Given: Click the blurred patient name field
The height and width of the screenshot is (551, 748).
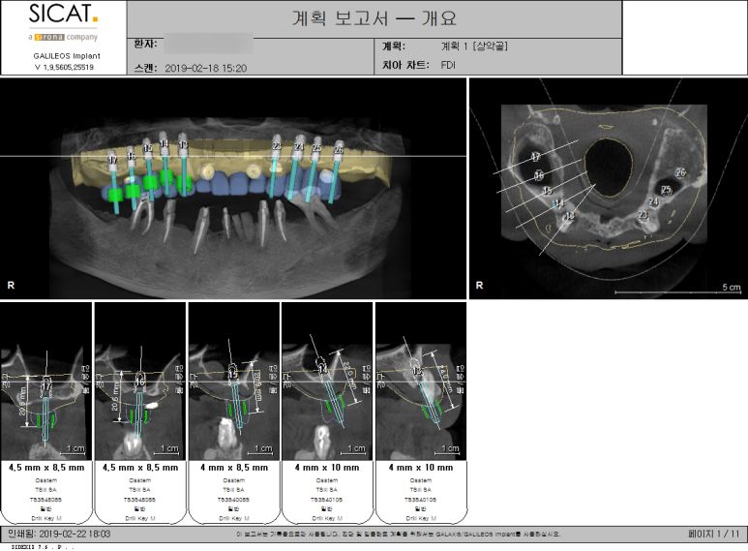Looking at the screenshot, I should (x=208, y=45).
